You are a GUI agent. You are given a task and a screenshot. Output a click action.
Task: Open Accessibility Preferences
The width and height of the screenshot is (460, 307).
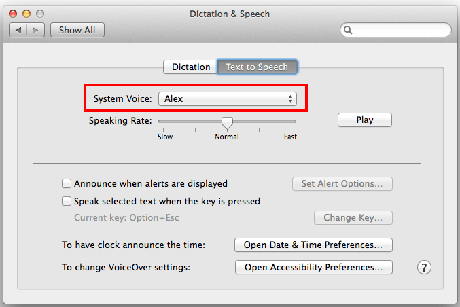314,268
